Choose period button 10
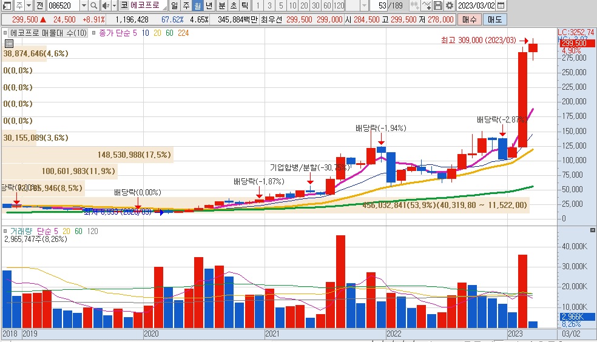This screenshot has width=597, height=342. (x=292, y=5)
